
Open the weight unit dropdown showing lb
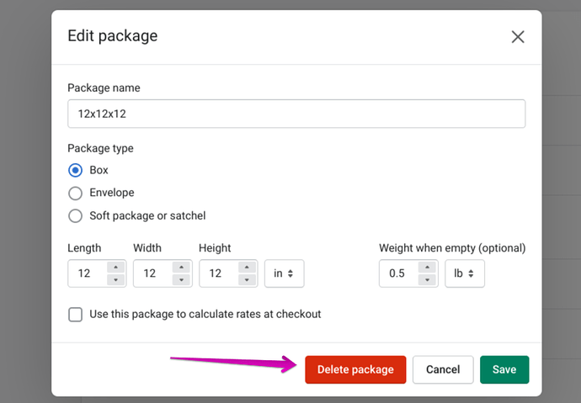coord(464,273)
